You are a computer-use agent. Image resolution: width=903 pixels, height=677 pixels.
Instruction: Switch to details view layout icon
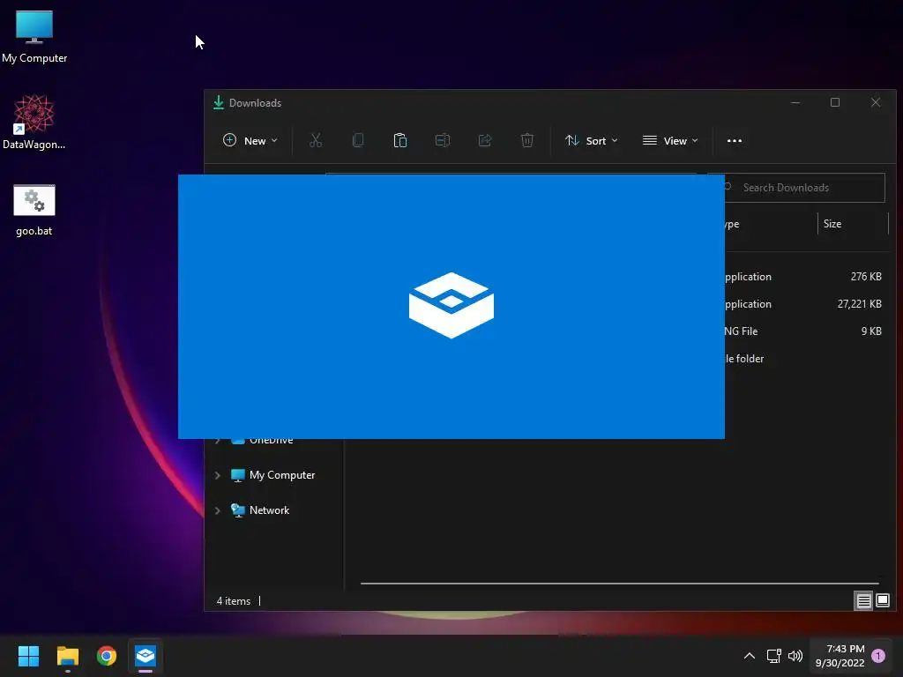[864, 601]
